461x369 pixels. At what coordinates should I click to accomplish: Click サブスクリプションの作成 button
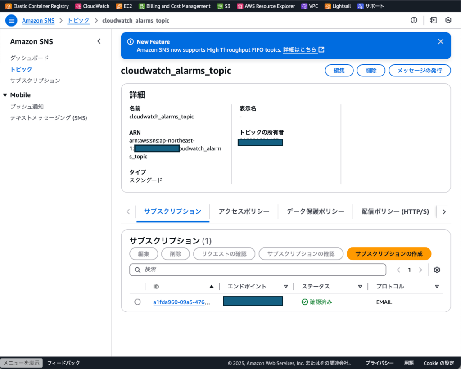[389, 254]
